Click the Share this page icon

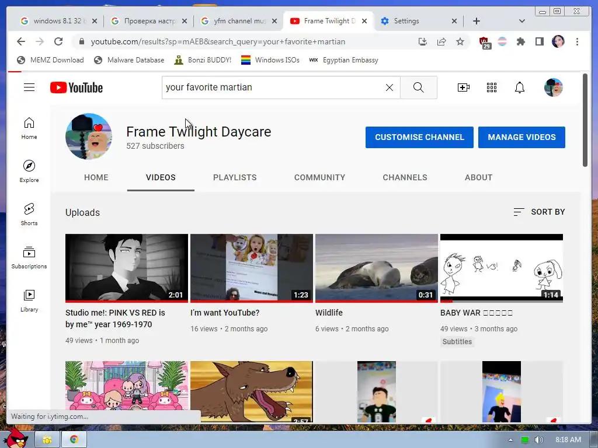[441, 41]
